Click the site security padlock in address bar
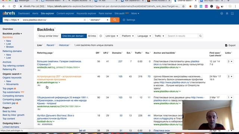239x134 pixels. (x=21, y=6)
